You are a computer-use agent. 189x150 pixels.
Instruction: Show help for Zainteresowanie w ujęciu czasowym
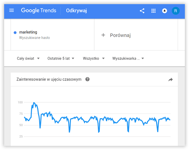[x=87, y=79]
